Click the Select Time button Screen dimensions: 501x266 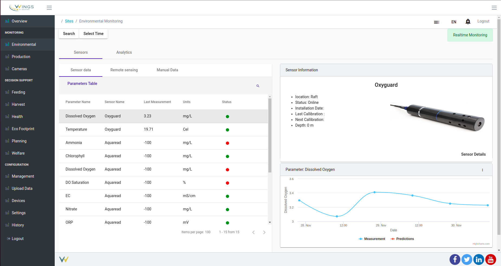click(93, 34)
